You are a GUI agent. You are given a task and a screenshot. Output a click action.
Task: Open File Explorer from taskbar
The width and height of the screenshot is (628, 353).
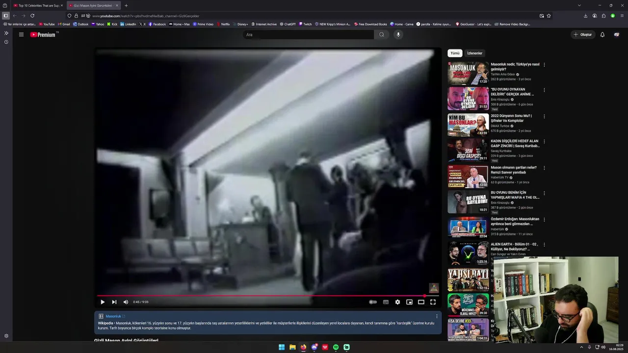pos(292,347)
